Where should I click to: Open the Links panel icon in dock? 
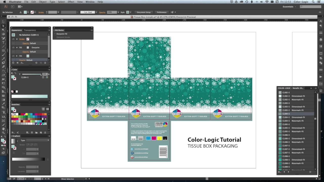tap(321, 70)
